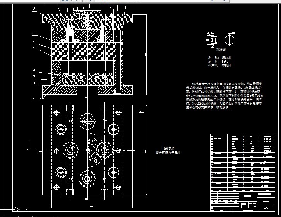This screenshot has width=281, height=217.
Task: Click the 塑件图 label under part sketches
Action: click(221, 49)
